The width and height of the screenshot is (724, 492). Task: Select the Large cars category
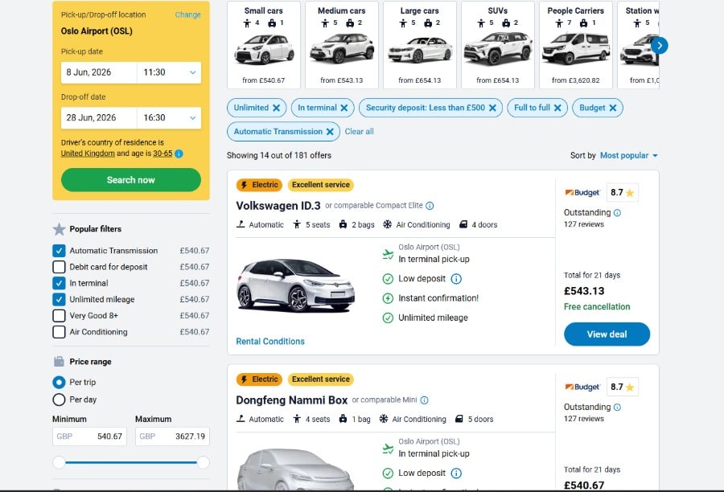(x=420, y=45)
